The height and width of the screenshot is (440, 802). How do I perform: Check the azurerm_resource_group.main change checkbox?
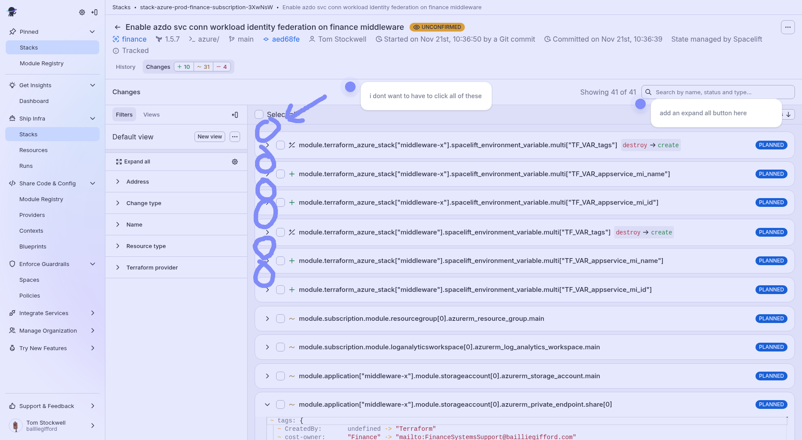point(281,319)
